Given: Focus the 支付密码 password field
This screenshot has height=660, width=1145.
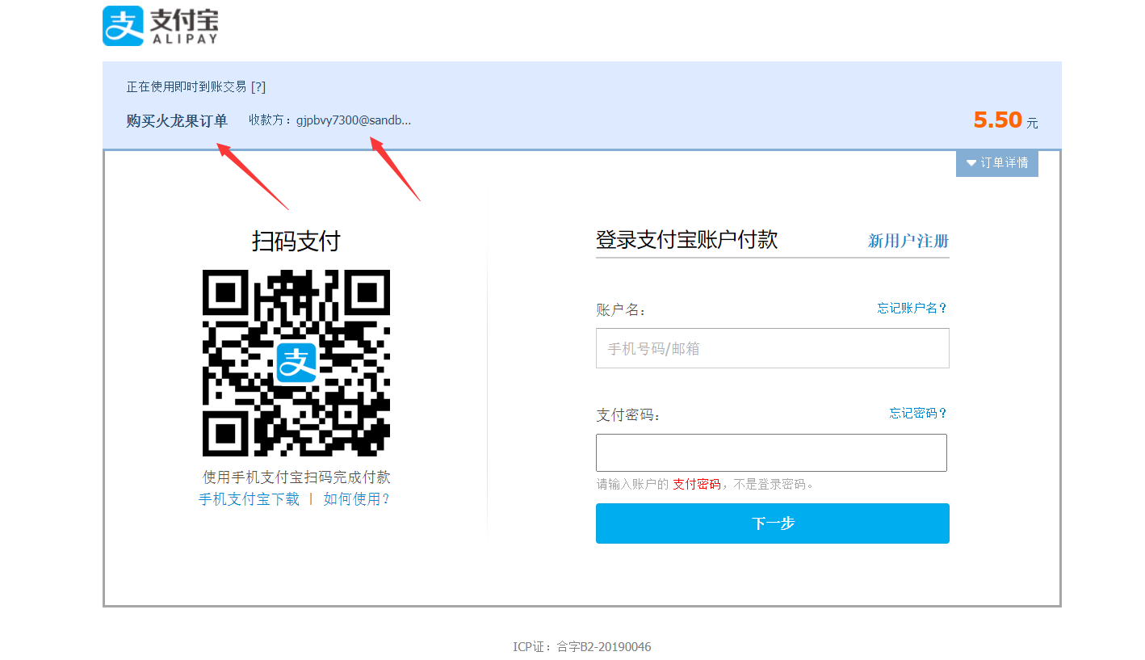Looking at the screenshot, I should click(x=771, y=452).
